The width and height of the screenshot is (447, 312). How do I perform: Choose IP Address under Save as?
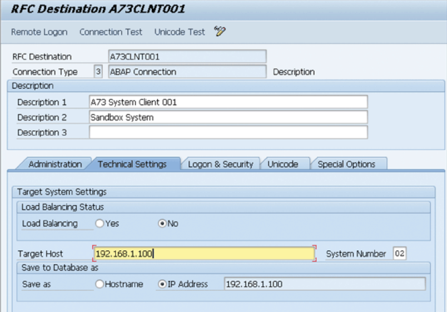point(162,284)
